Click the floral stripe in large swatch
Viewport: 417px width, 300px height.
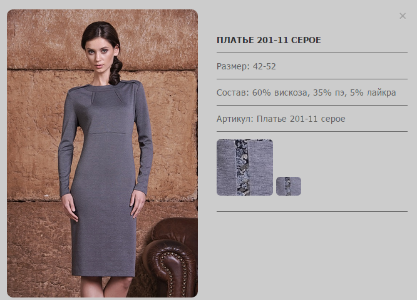point(242,167)
